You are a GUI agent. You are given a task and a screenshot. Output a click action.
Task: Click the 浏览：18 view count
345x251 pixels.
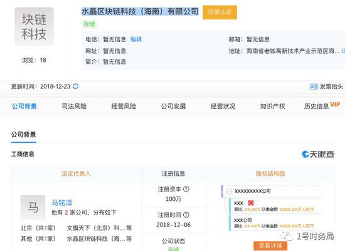tap(34, 60)
